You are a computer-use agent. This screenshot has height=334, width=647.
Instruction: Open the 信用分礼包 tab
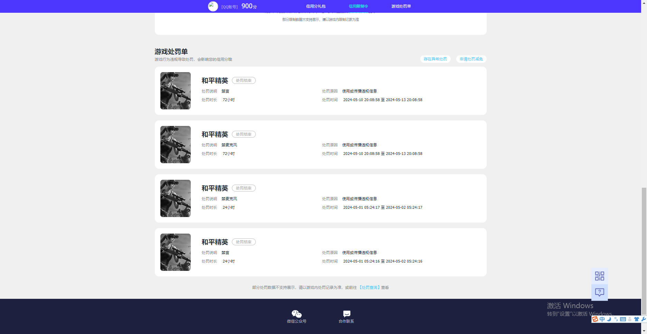(316, 6)
